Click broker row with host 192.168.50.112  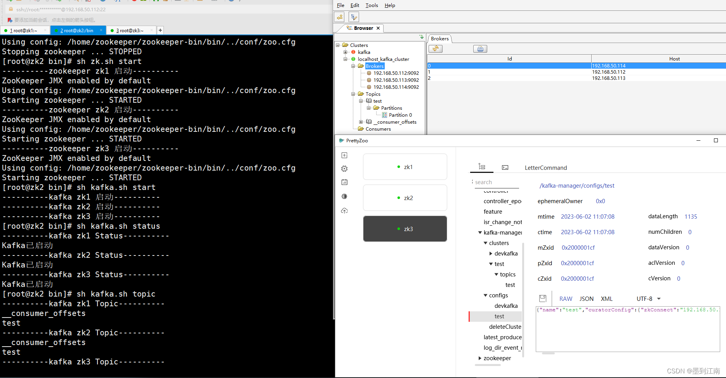pyautogui.click(x=577, y=72)
